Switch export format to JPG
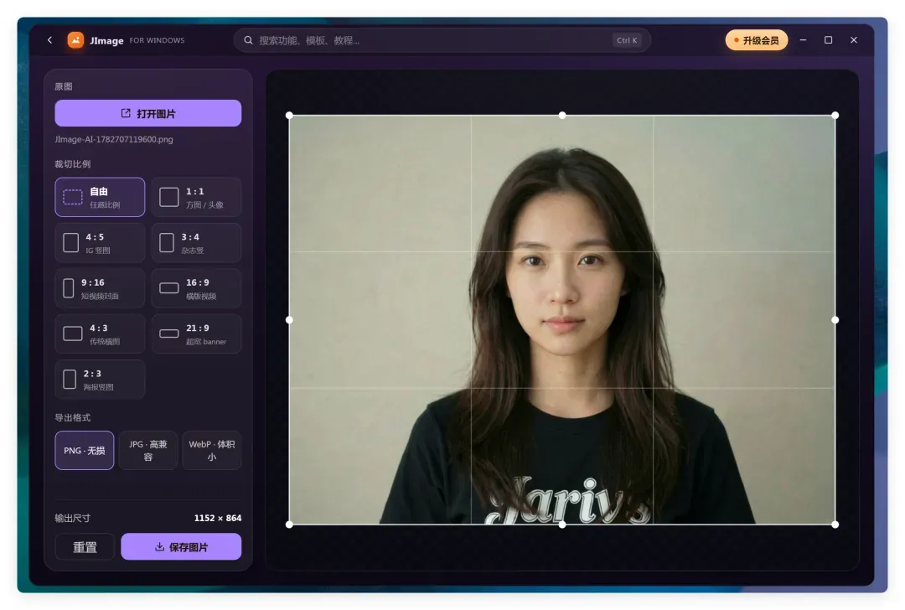This screenshot has width=905, height=610. click(x=147, y=450)
